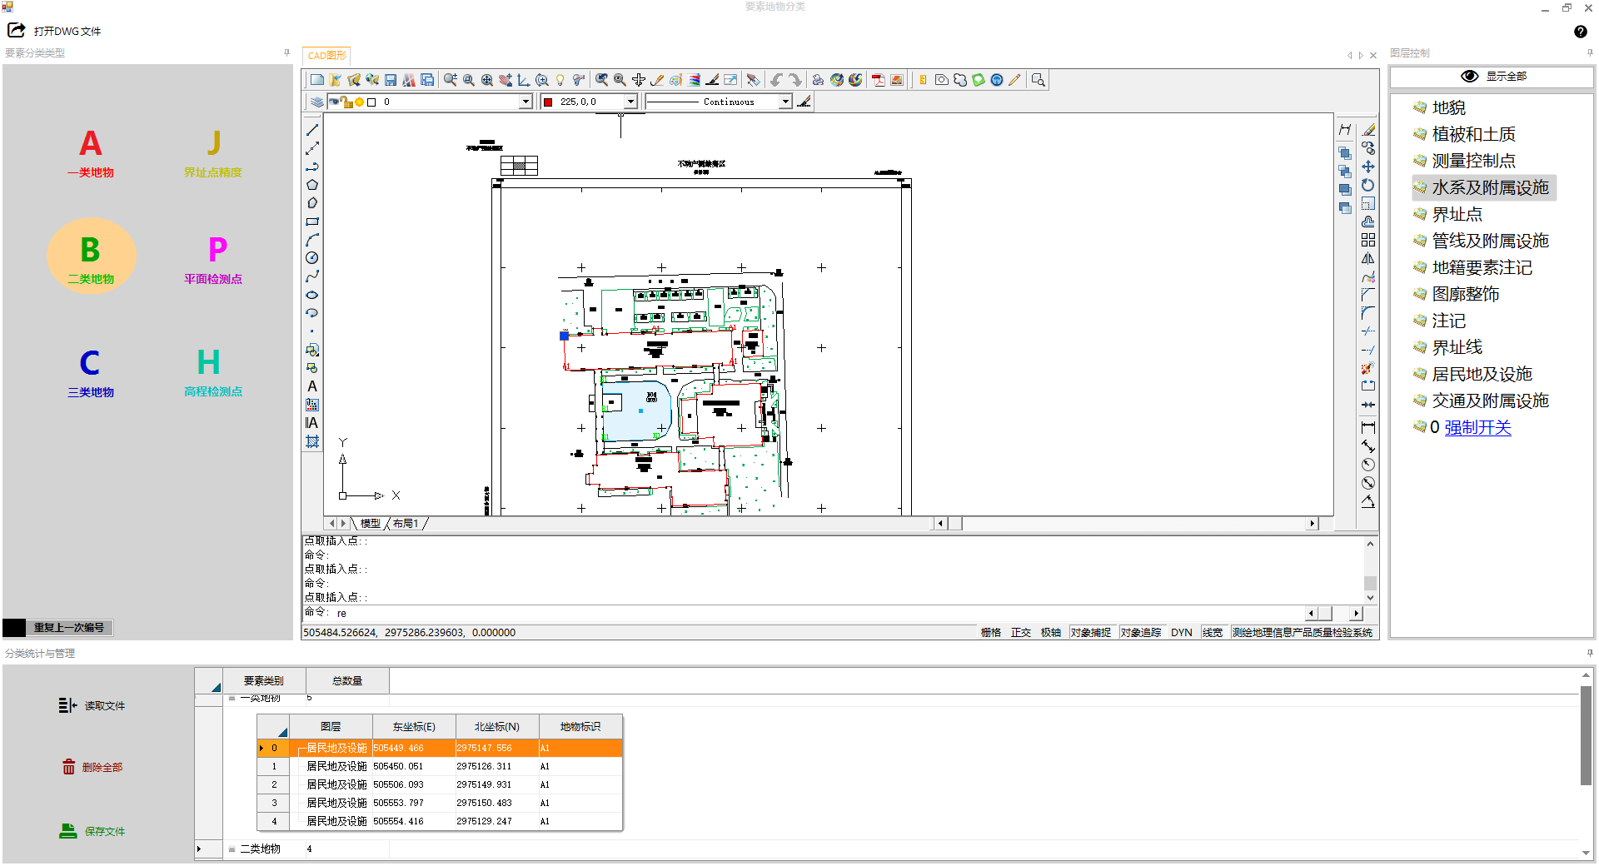Toggle 正交 ortho mode in status bar

tap(1021, 633)
